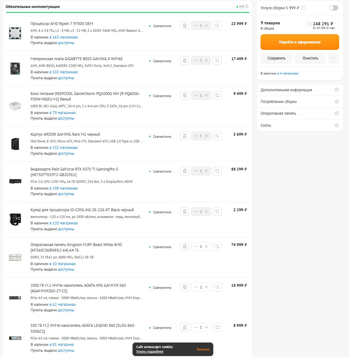Open the Слоты section help
This screenshot has height=357, width=349.
point(337,125)
